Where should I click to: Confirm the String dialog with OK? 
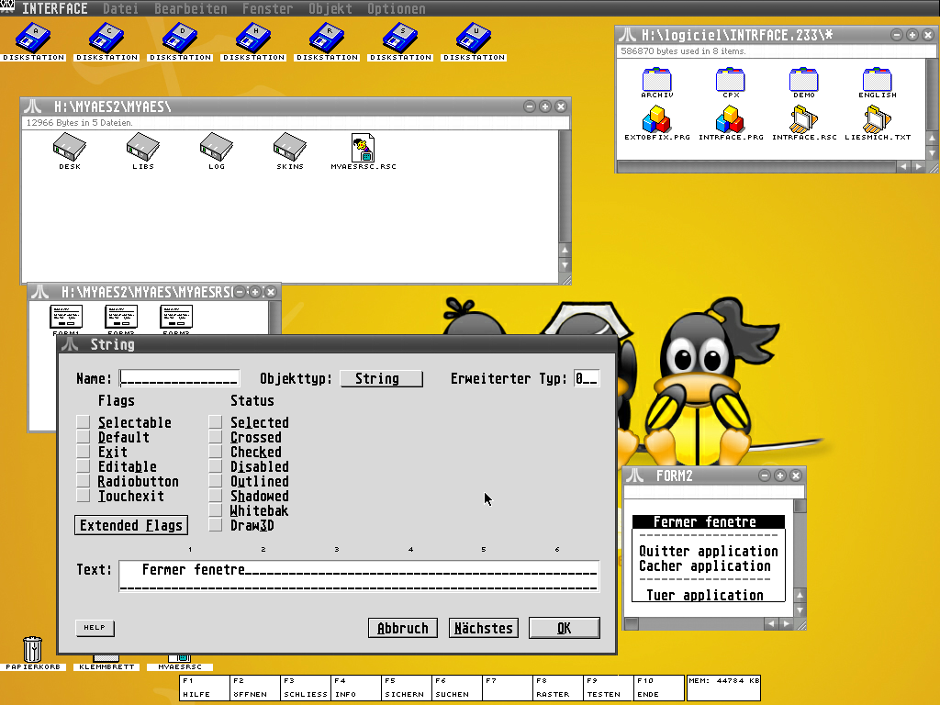click(x=565, y=628)
